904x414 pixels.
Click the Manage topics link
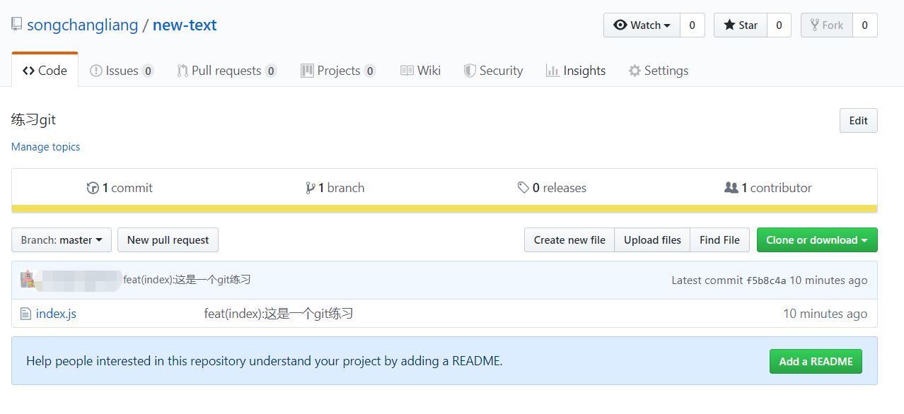tap(45, 147)
